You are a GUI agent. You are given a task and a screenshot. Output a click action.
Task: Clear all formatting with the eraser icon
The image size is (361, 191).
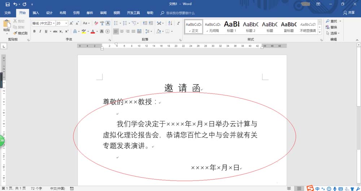click(96, 23)
